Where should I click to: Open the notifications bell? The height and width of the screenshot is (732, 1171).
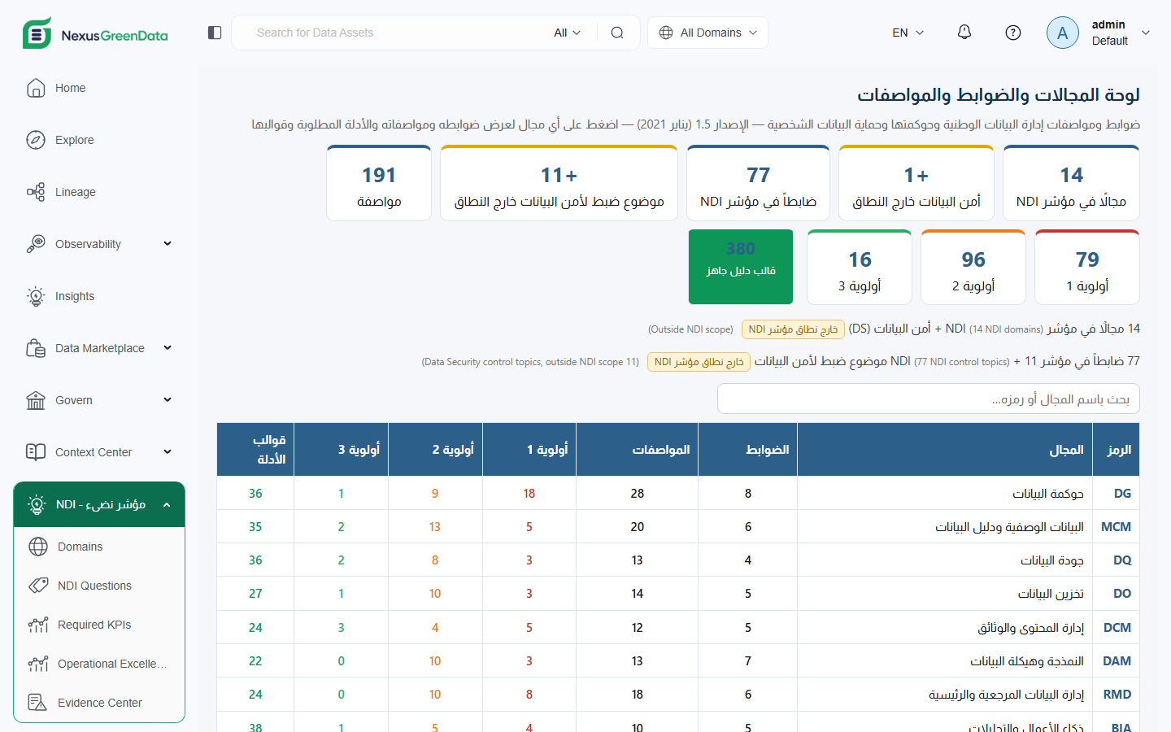coord(964,33)
